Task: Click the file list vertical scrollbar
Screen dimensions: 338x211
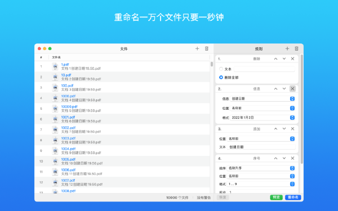Action: (212, 64)
